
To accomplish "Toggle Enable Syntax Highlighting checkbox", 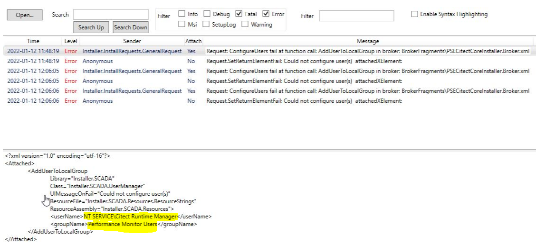I will point(415,14).
